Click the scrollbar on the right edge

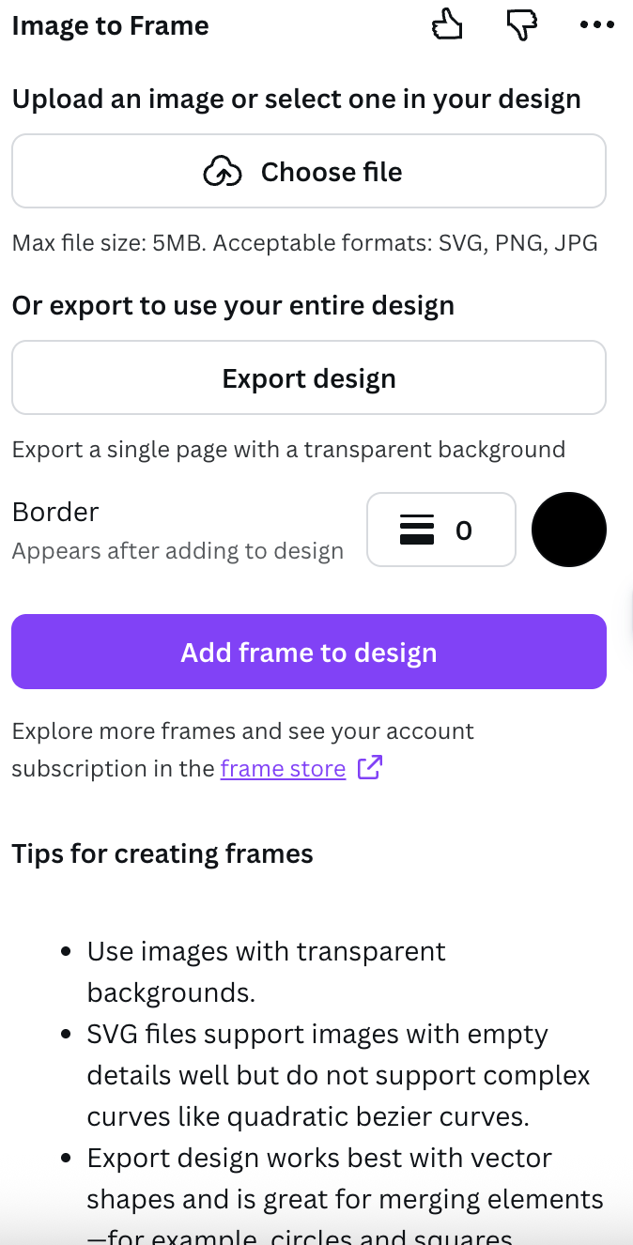(629, 657)
